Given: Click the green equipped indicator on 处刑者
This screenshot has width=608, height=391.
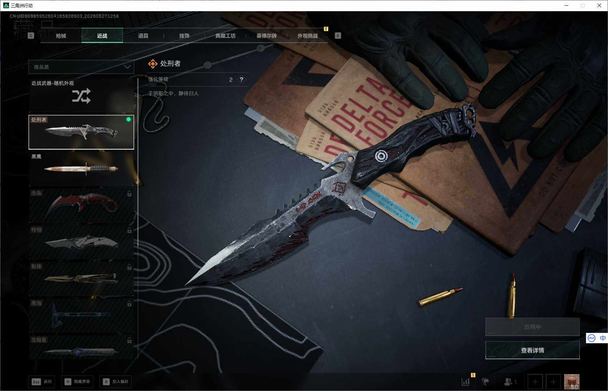Looking at the screenshot, I should 128,120.
